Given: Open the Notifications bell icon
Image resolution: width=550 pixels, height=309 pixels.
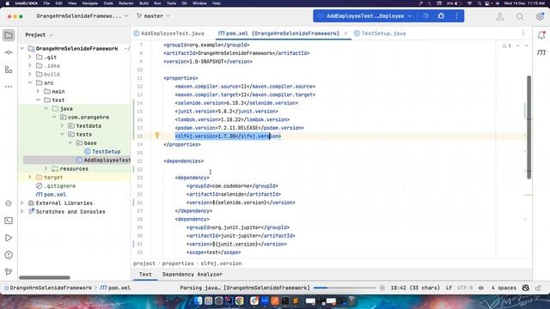Looking at the screenshot, I should coord(541,35).
